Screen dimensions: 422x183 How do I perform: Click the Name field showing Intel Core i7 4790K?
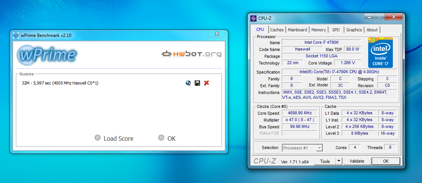click(321, 42)
